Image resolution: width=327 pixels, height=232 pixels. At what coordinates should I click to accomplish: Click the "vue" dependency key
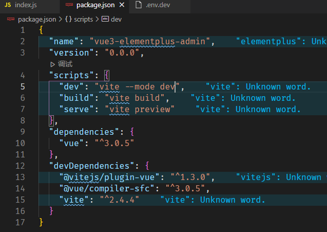coord(71,143)
